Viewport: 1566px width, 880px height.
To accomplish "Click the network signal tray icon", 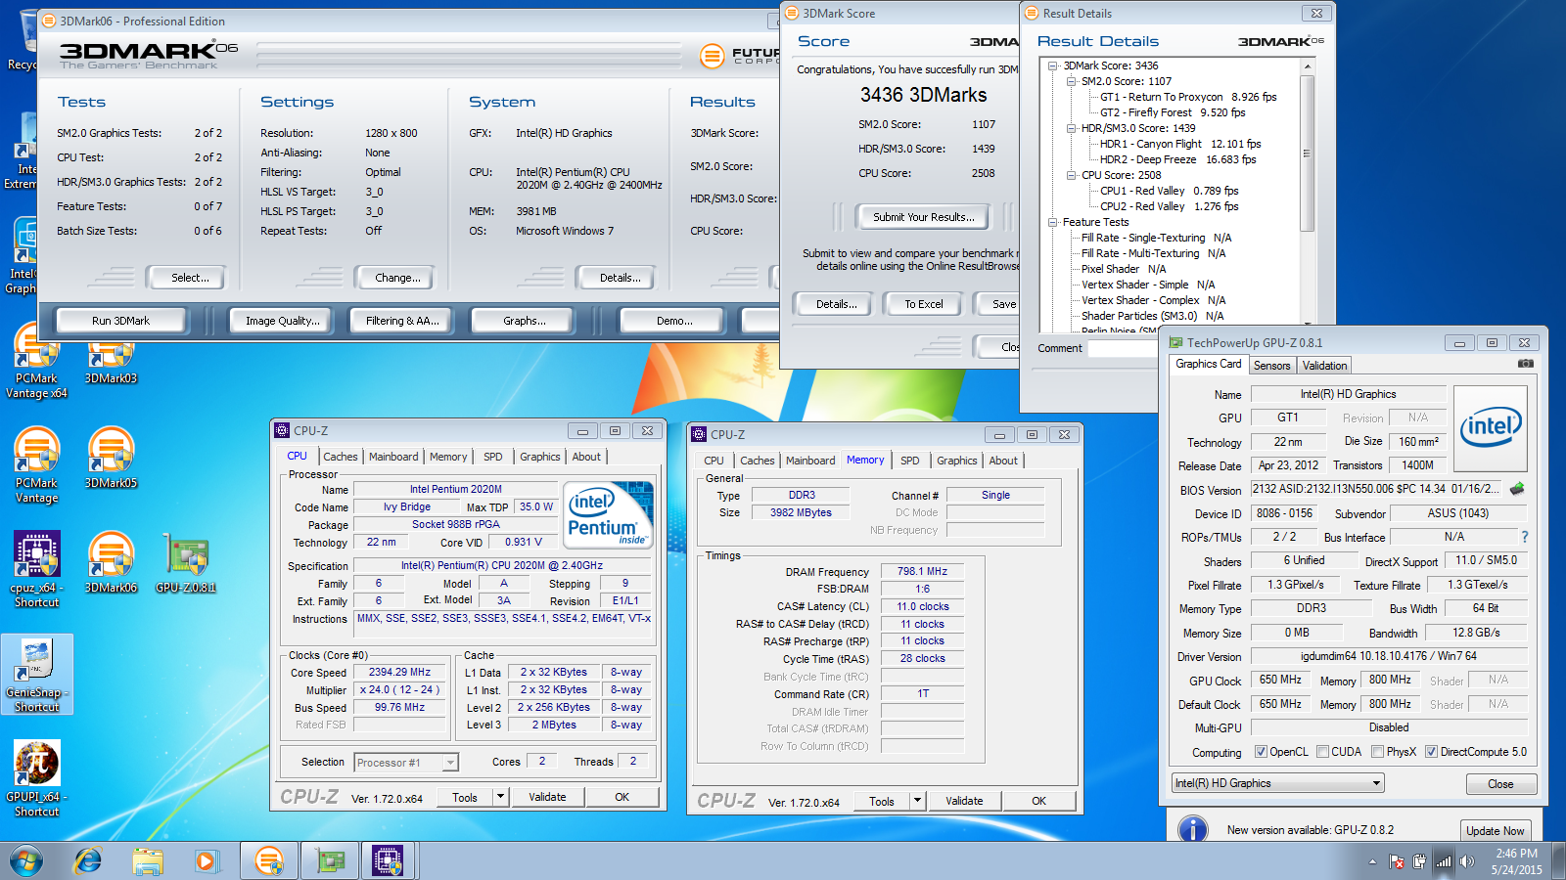I will coord(1444,861).
